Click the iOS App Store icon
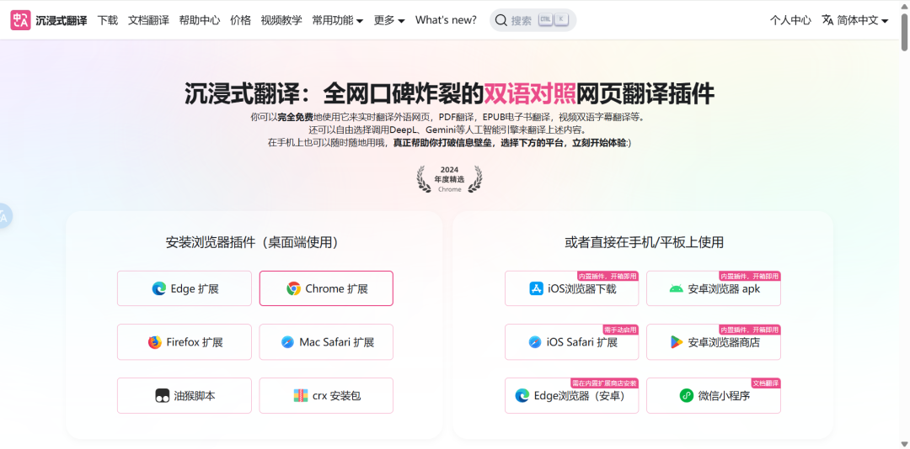This screenshot has width=910, height=449. click(537, 288)
